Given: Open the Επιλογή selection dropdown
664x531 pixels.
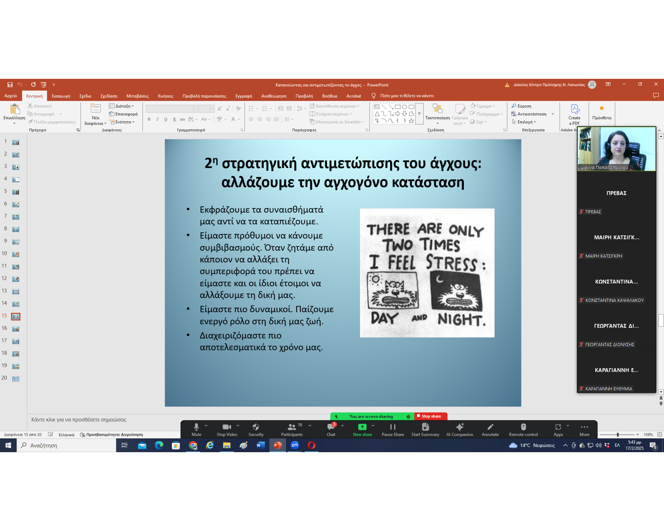Looking at the screenshot, I should 525,122.
